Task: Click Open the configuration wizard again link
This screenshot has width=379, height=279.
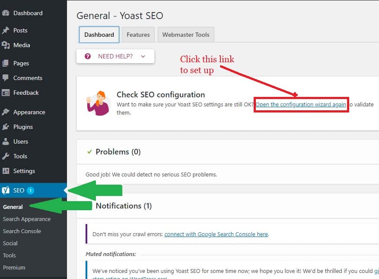Action: click(301, 105)
